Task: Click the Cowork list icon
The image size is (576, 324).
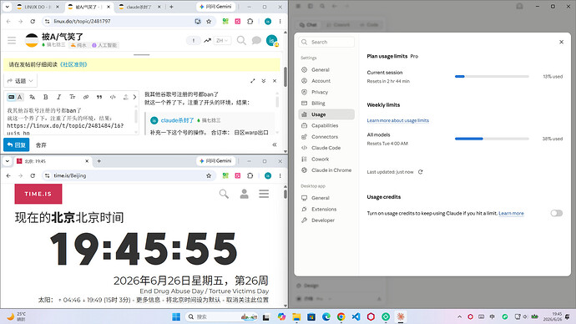Action: click(x=304, y=159)
